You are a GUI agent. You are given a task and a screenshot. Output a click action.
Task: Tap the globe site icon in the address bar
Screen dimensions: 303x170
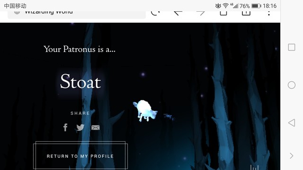point(17,13)
